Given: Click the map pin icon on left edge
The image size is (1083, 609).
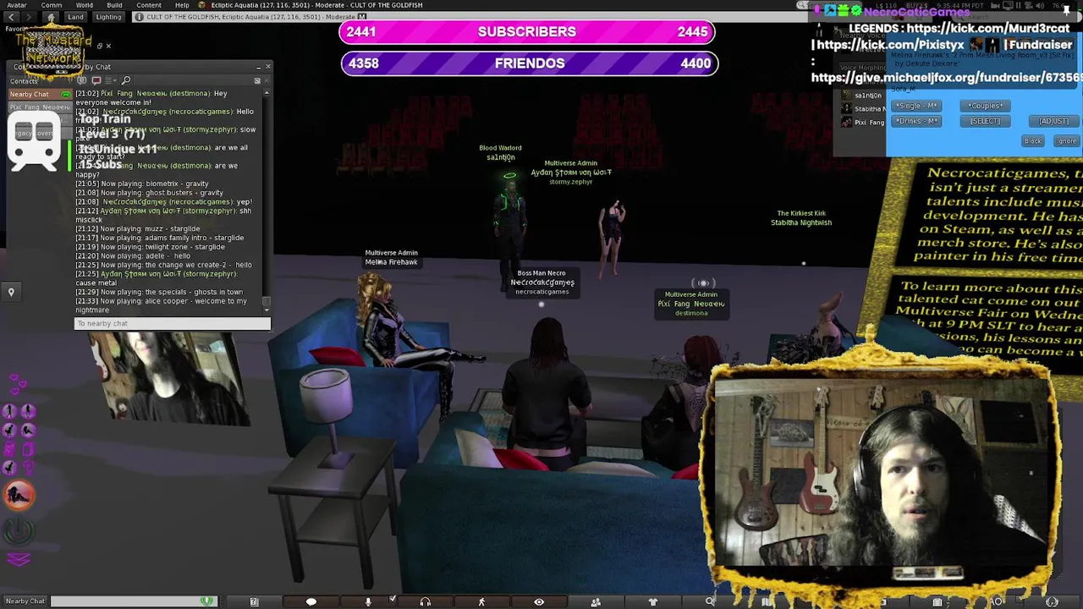Looking at the screenshot, I should pyautogui.click(x=11, y=292).
